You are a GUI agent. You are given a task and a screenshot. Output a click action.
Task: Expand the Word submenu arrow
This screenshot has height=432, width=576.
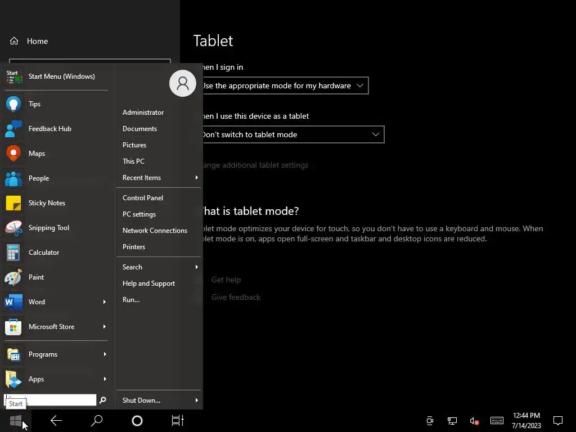[105, 302]
